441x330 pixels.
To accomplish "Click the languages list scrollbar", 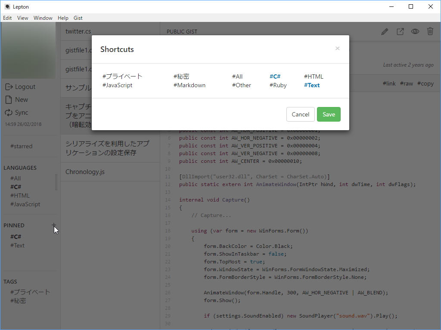I will 56,182.
